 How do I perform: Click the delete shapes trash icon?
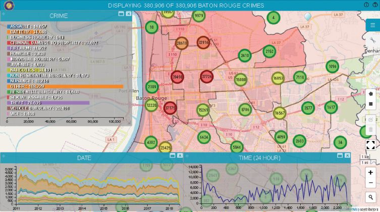pyautogui.click(x=371, y=130)
